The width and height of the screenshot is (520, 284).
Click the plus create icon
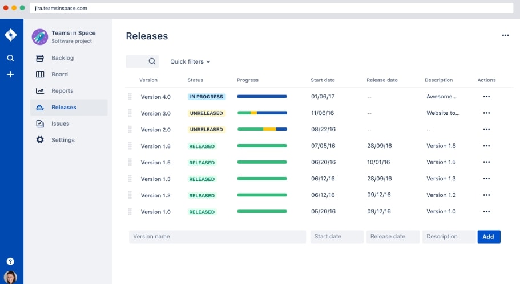10,75
